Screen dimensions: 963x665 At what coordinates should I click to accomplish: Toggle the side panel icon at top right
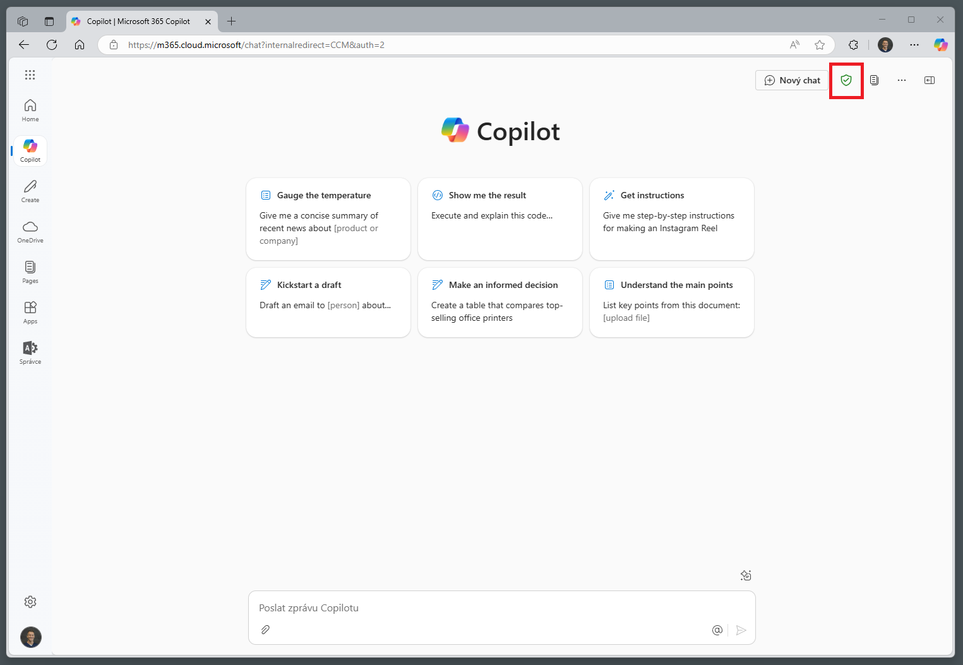point(930,80)
